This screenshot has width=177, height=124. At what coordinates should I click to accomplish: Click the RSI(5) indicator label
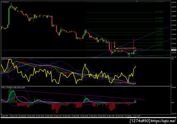pyautogui.click(x=6, y=59)
